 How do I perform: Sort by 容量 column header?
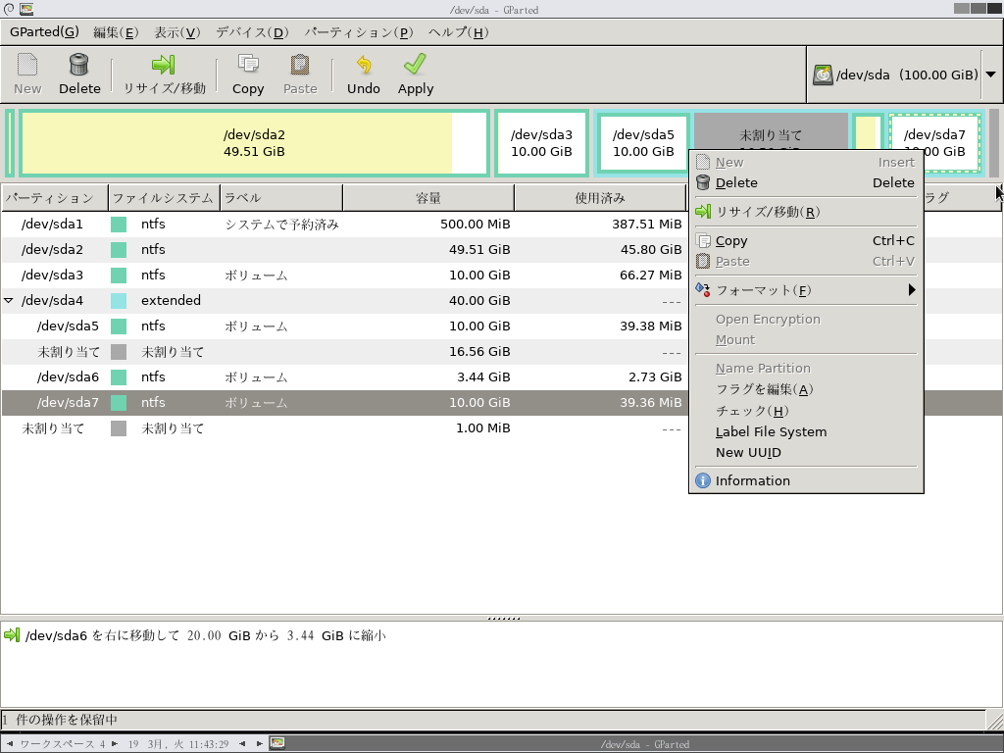point(428,198)
